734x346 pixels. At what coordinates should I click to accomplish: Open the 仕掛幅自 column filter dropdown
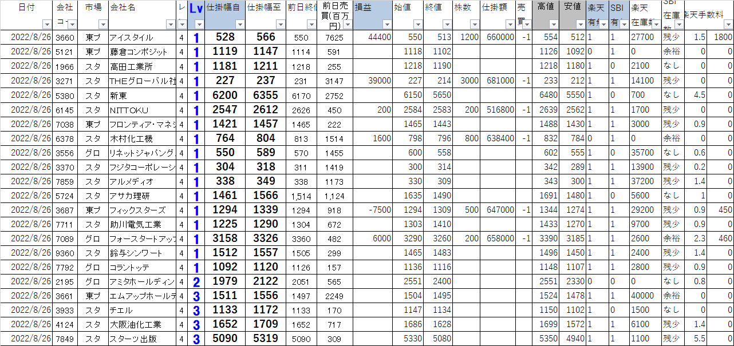pyautogui.click(x=240, y=25)
